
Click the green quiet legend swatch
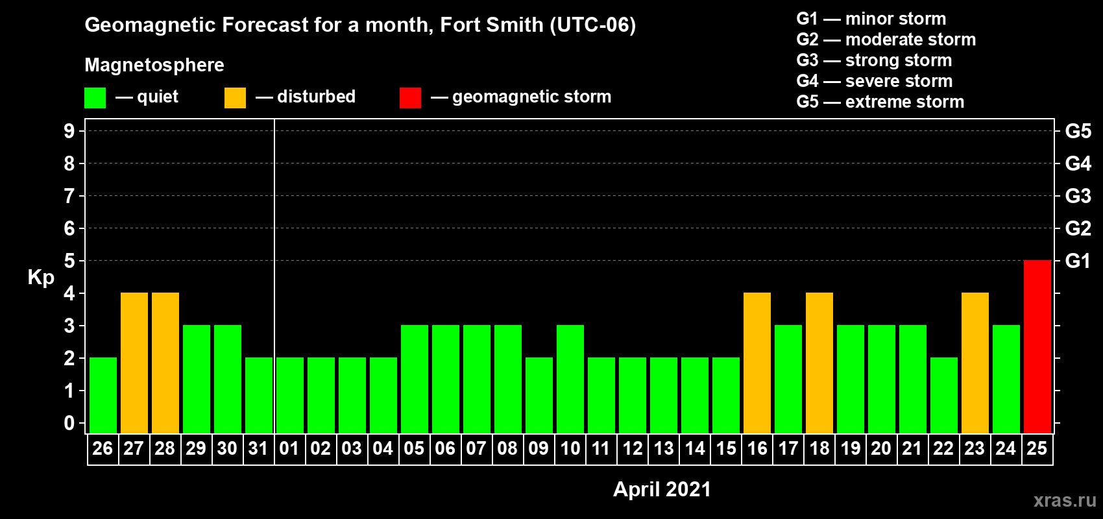95,98
